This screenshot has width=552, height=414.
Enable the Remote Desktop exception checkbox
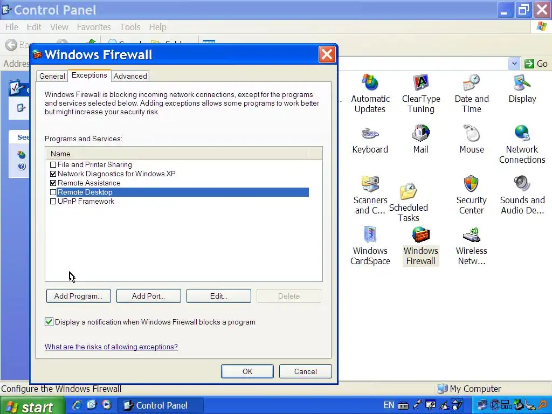point(53,192)
